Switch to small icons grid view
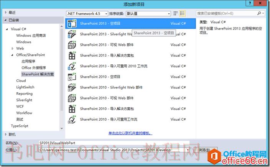This screenshot has width=270, height=167. pos(175,13)
